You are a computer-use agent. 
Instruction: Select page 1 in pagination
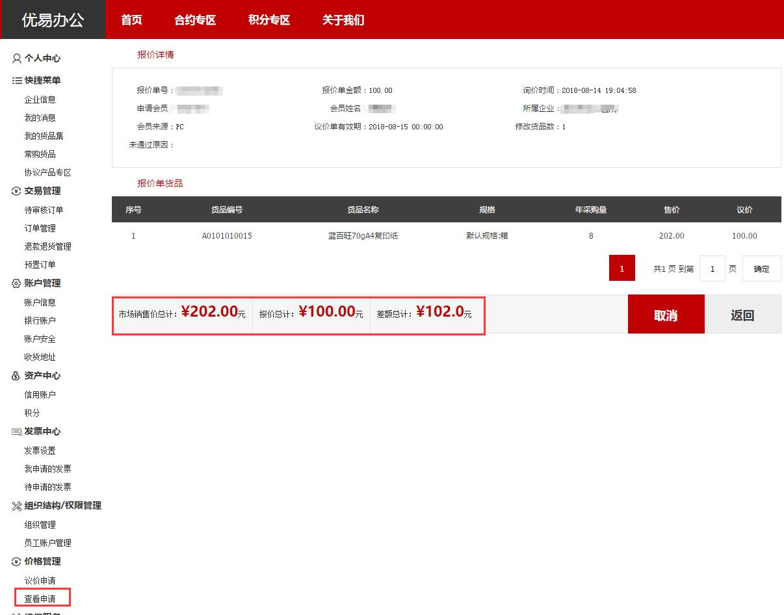click(621, 268)
